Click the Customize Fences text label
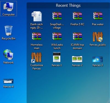Image resolution: width=110 pixels, height=103 pixels. [37, 67]
